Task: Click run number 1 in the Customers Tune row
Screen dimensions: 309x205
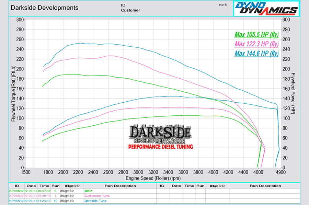Action: coord(56,196)
